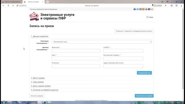
Task: Click the 'Вход' login link
Action: tap(151, 17)
